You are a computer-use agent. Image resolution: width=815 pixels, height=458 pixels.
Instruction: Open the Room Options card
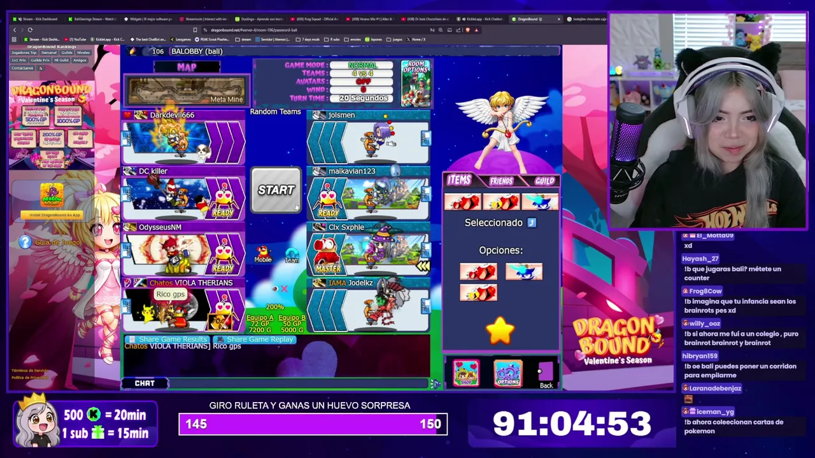pyautogui.click(x=416, y=83)
